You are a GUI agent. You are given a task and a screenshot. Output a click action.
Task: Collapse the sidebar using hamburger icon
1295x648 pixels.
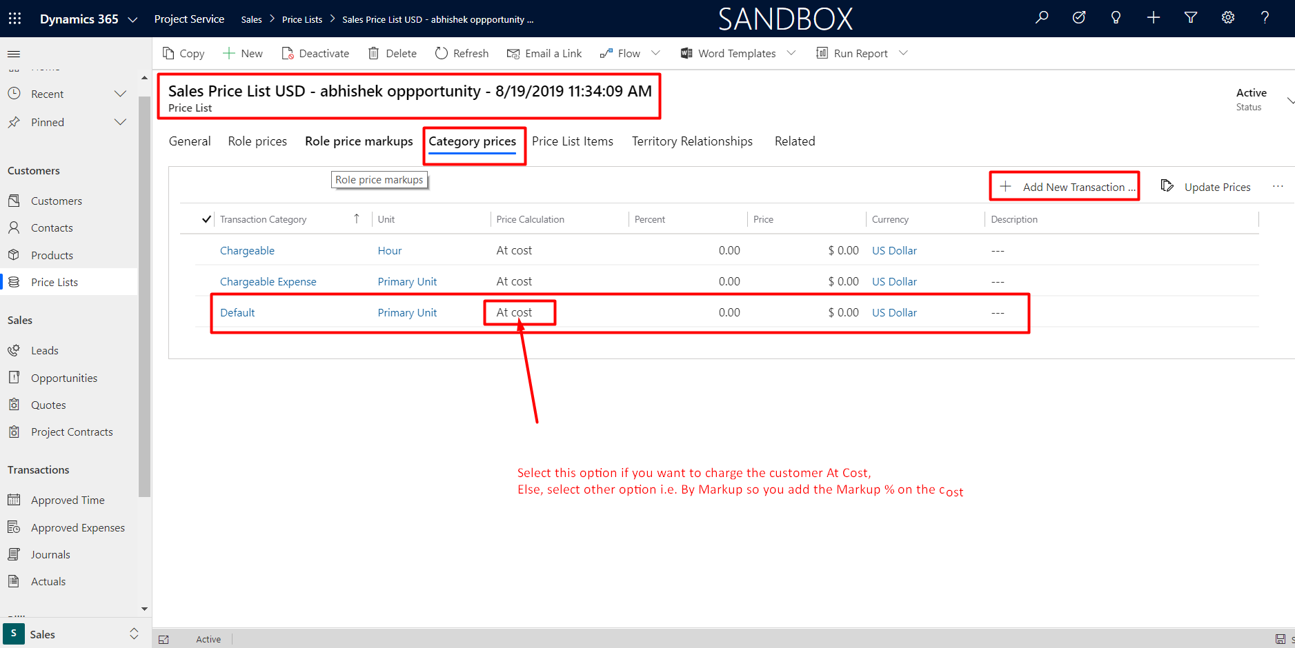pos(14,54)
